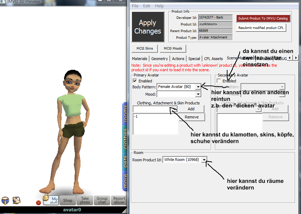Open the rooms side tab
The height and width of the screenshot is (214, 301).
point(125,113)
